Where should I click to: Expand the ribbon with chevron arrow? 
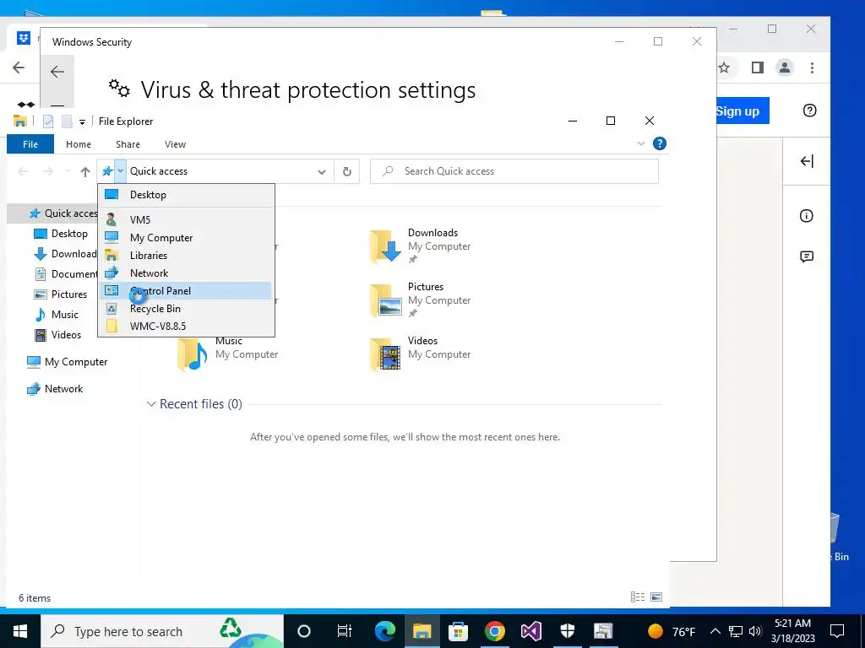tap(641, 143)
